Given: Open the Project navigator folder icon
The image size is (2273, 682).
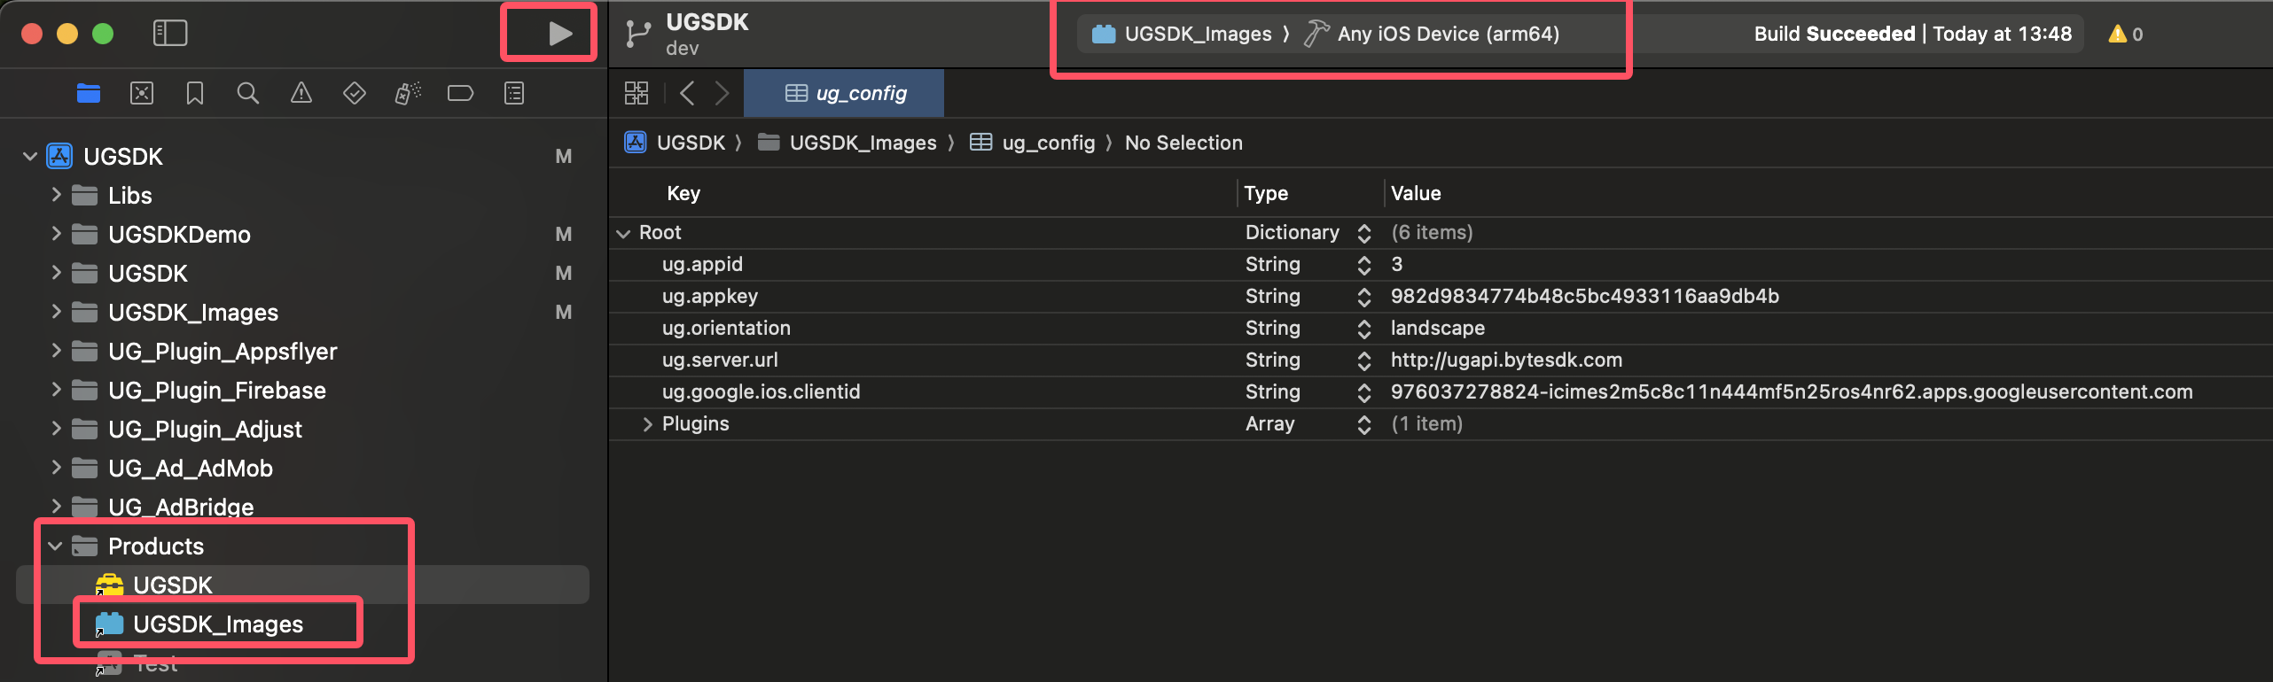Looking at the screenshot, I should pos(89,93).
